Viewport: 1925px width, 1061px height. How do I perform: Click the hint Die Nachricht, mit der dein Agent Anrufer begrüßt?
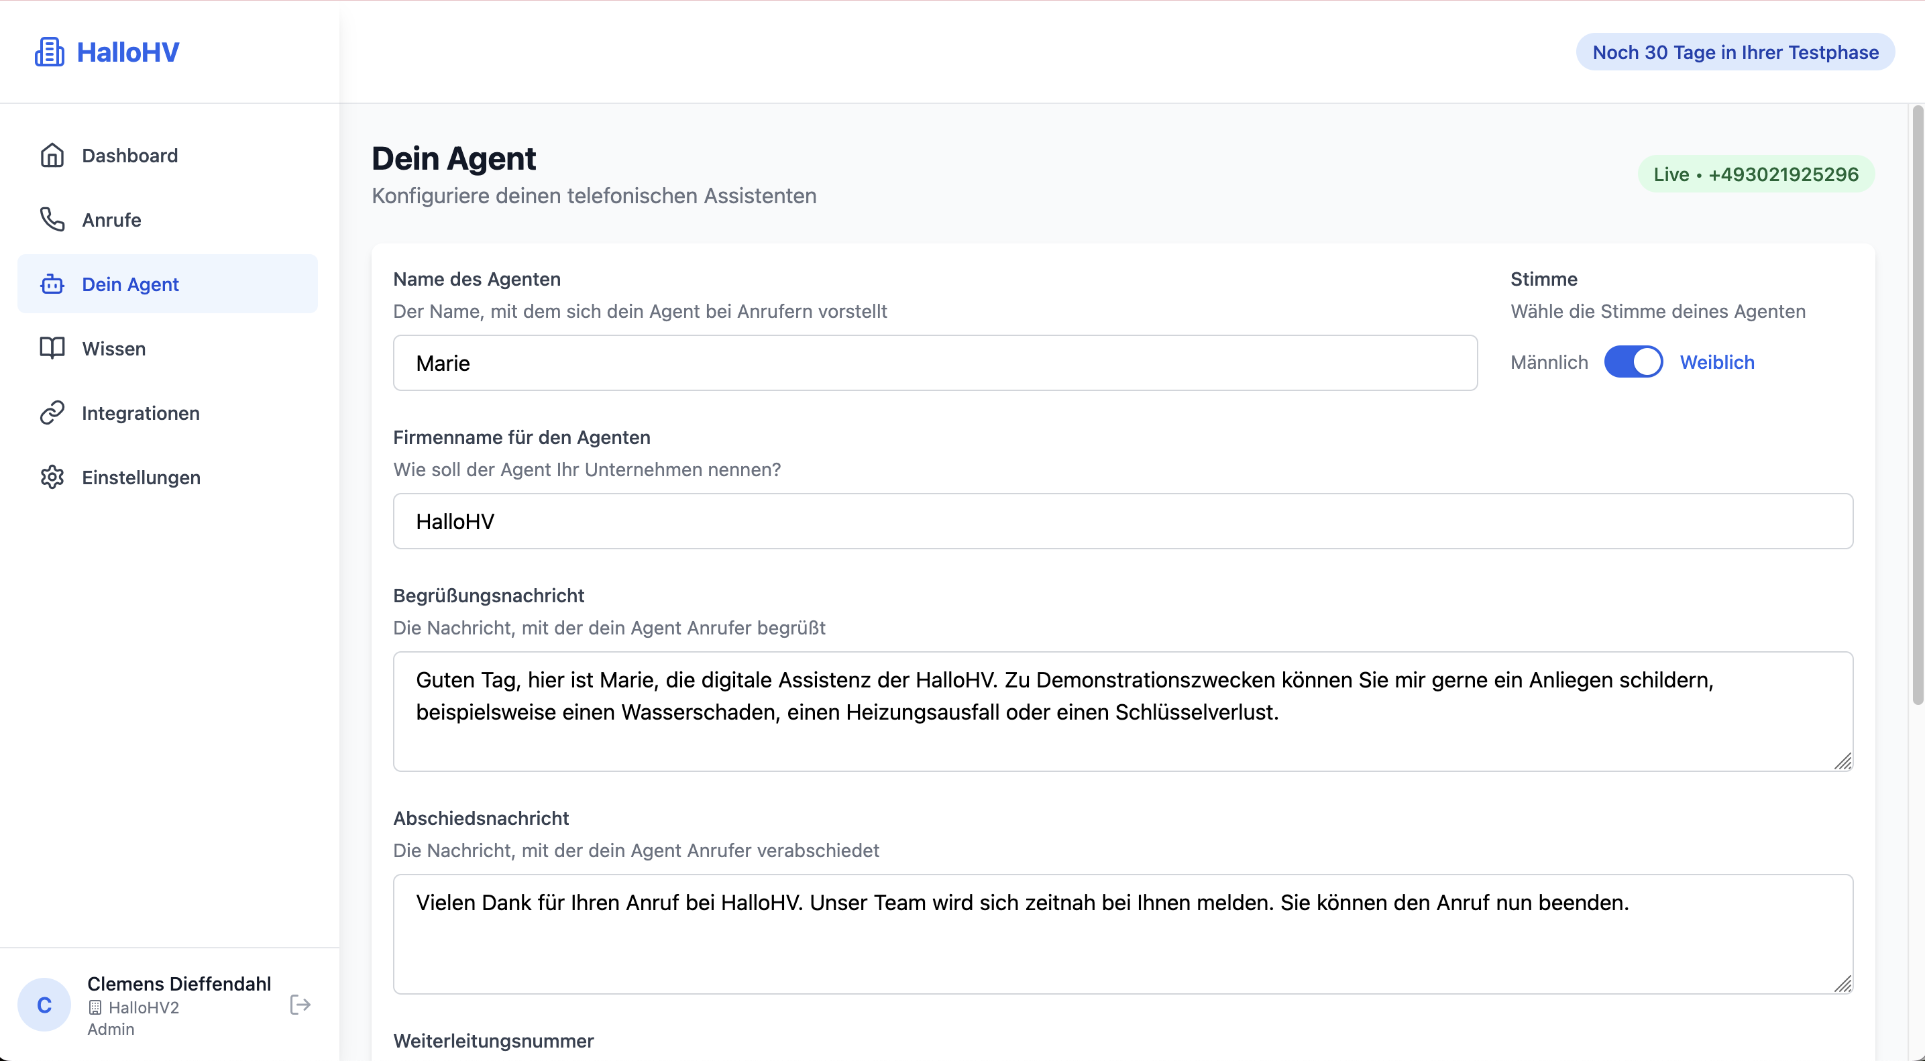click(609, 628)
